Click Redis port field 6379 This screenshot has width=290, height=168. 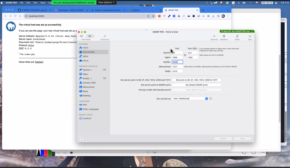coord(177,71)
